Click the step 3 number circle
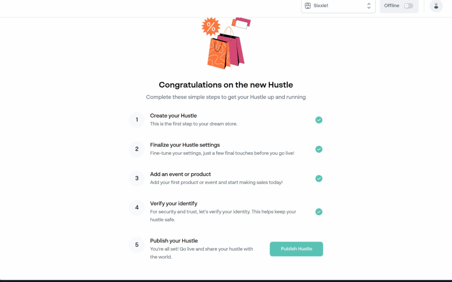 (137, 178)
